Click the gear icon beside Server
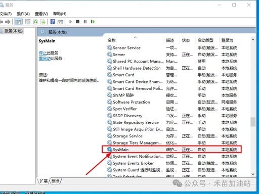This screenshot has width=259, height=194. (x=110, y=55)
